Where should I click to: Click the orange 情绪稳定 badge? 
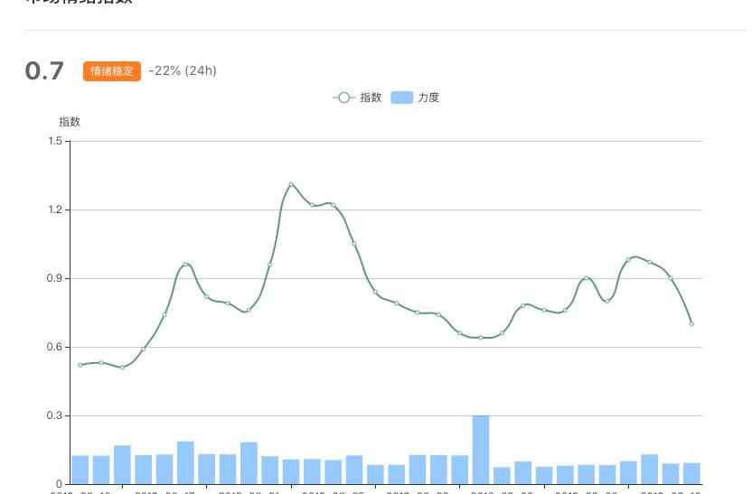[x=112, y=71]
